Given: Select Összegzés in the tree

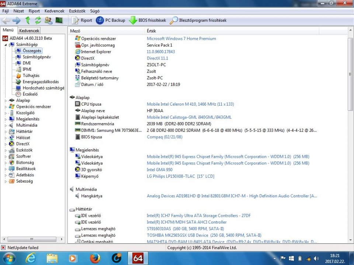Looking at the screenshot, I should [x=32, y=51].
